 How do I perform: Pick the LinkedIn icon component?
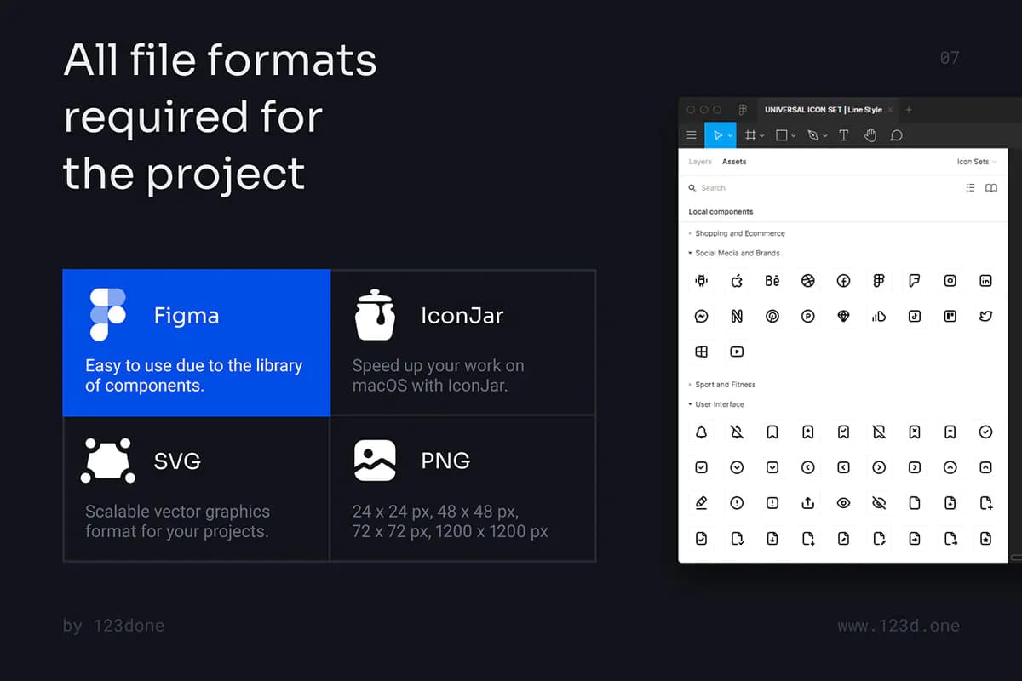click(x=985, y=281)
